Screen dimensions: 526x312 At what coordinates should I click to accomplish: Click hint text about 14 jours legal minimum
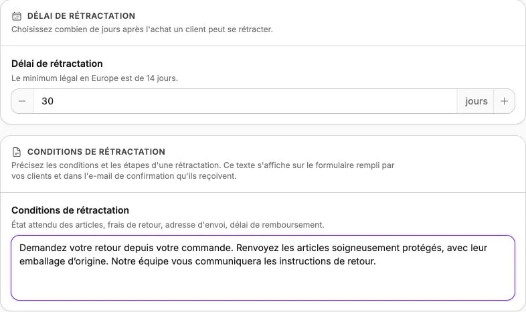pos(94,78)
